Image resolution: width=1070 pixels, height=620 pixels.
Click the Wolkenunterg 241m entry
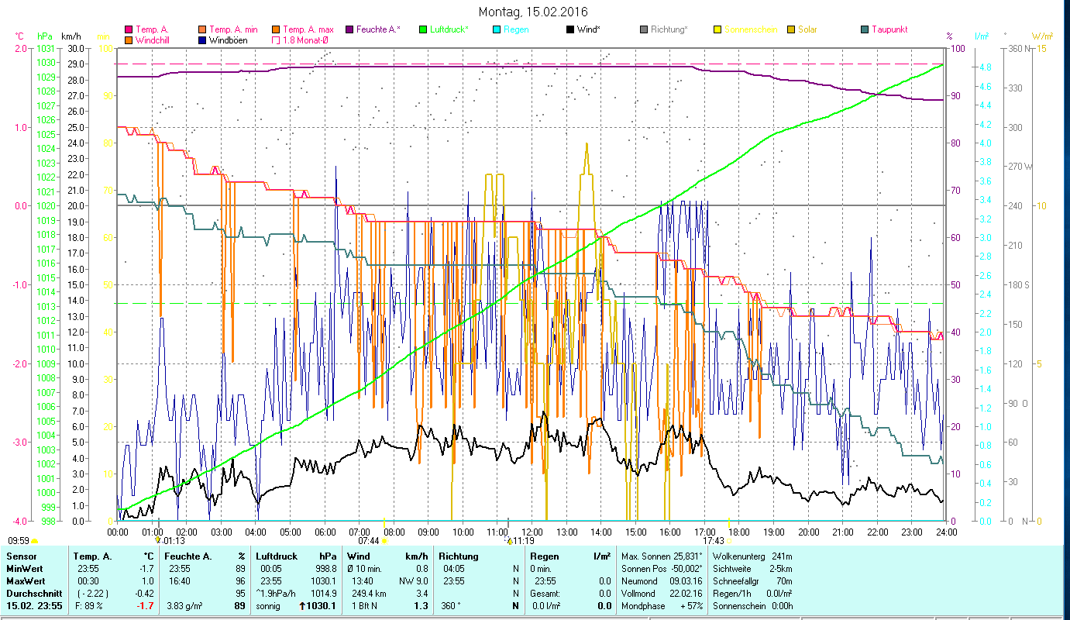[x=752, y=556]
